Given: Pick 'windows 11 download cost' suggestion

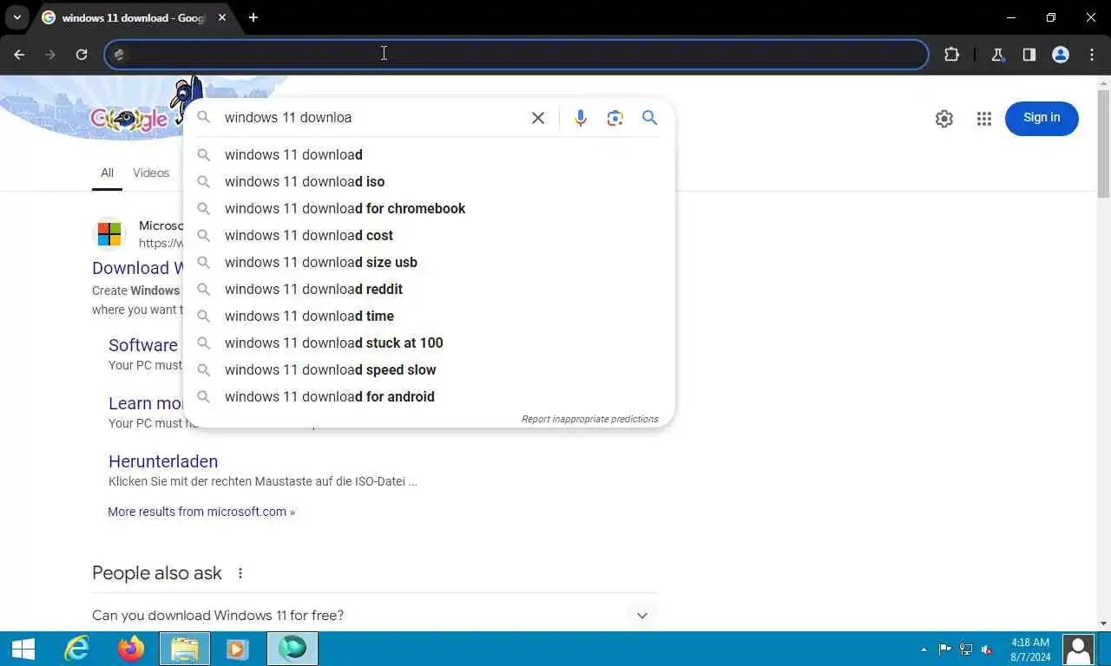Looking at the screenshot, I should click(x=429, y=235).
